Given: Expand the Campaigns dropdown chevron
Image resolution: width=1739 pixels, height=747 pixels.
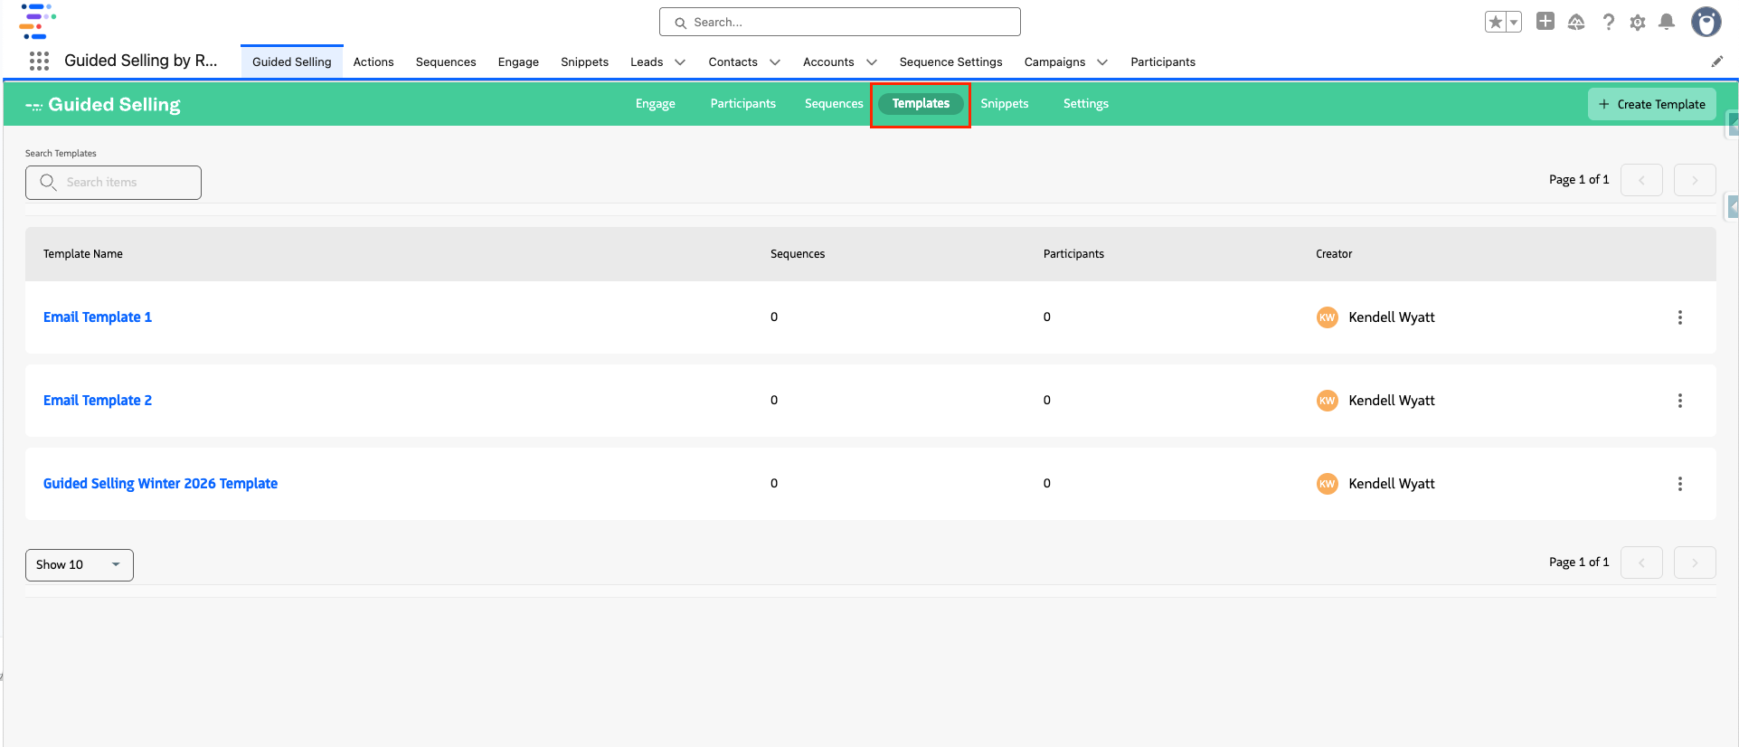Looking at the screenshot, I should coord(1101,62).
